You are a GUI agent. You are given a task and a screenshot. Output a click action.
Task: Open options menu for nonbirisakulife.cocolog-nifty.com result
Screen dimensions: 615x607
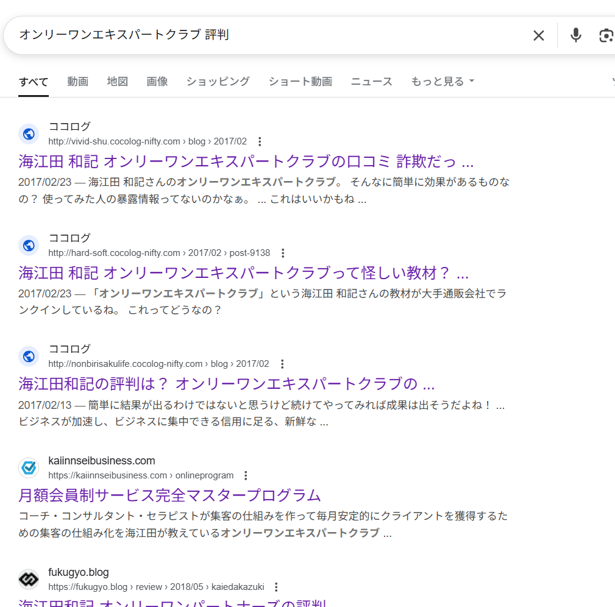(x=282, y=364)
